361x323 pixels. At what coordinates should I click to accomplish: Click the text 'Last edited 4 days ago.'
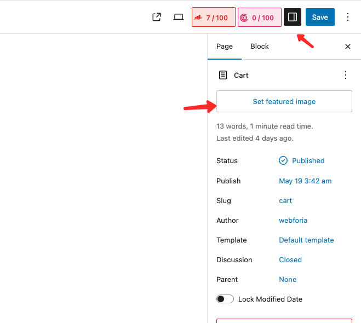coord(255,139)
